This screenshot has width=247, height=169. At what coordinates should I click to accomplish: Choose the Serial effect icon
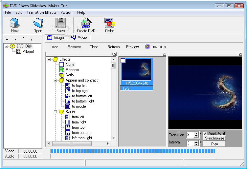click(x=61, y=75)
